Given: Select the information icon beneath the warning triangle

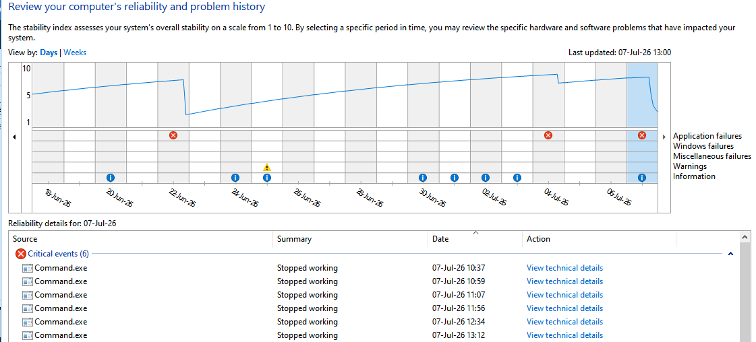Looking at the screenshot, I should [267, 178].
